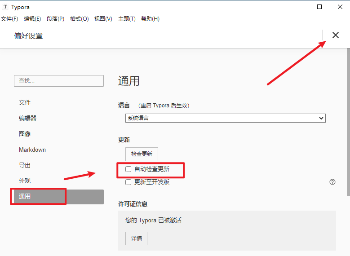Viewport: 350px width, 256px height.
Task: Switch to the 图像 settings section
Action: (25, 134)
